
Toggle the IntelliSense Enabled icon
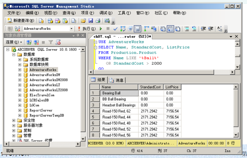tap(137, 29)
